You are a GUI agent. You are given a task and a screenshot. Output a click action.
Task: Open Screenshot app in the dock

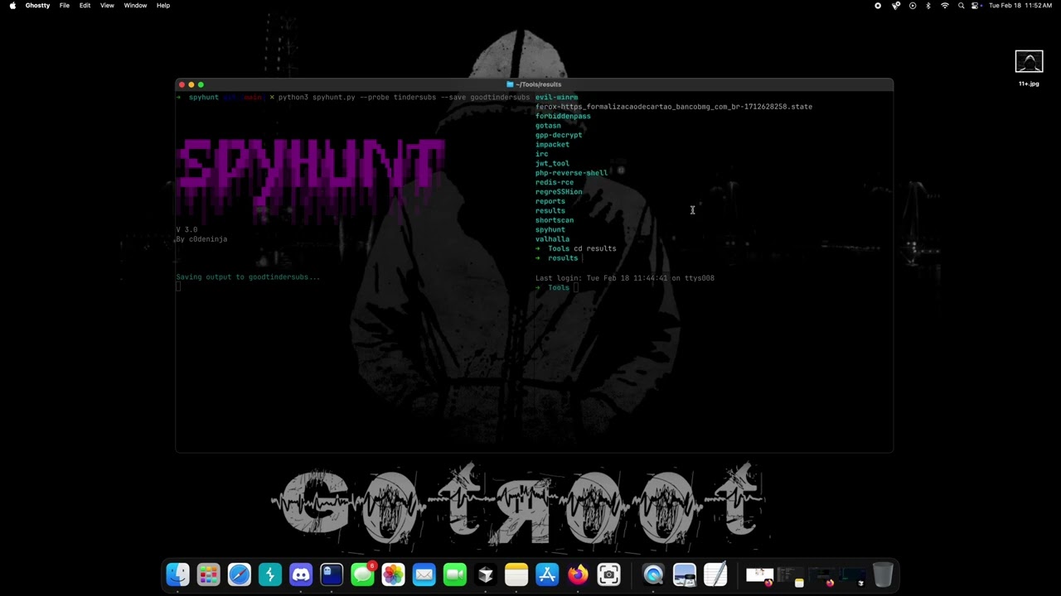pyautogui.click(x=608, y=574)
